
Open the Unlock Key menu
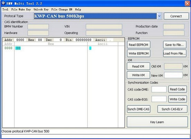41,9
